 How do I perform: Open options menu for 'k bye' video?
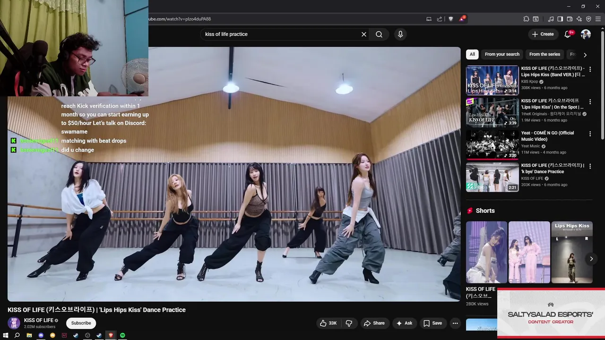[x=590, y=166]
